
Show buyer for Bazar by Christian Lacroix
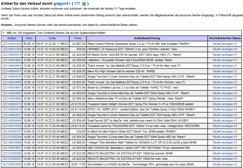[223, 88]
